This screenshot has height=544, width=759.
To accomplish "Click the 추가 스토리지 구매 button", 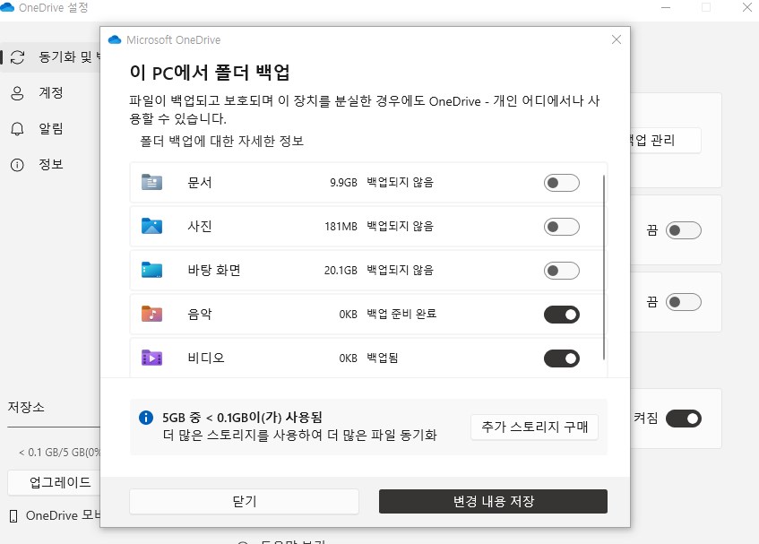I will 534,427.
